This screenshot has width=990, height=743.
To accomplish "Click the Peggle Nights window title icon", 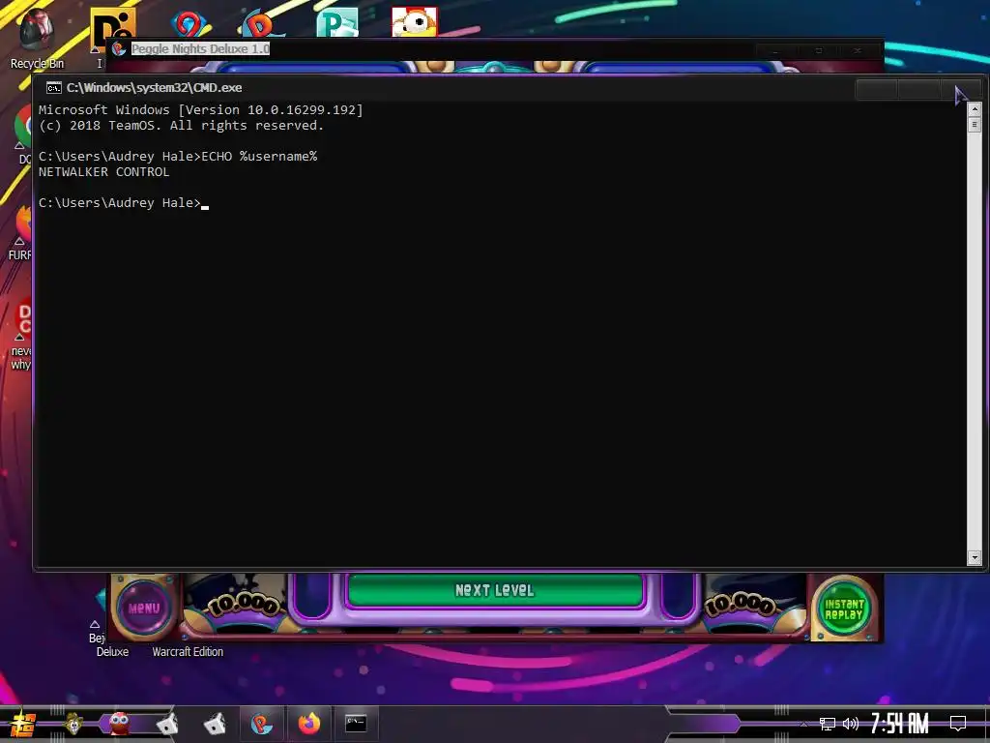I will click(119, 49).
